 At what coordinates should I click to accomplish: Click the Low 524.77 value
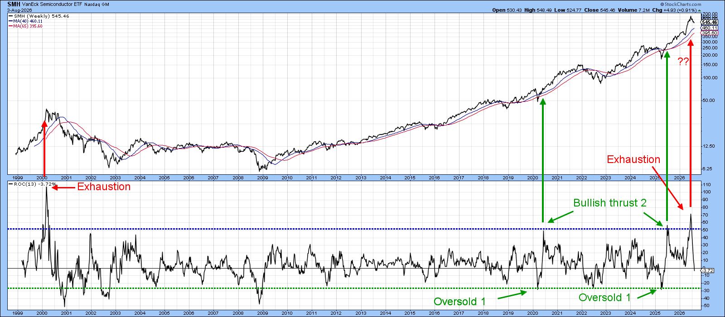coord(567,10)
